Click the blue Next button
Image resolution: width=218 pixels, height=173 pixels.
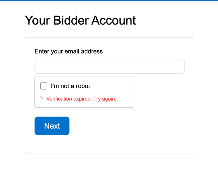[x=52, y=126]
